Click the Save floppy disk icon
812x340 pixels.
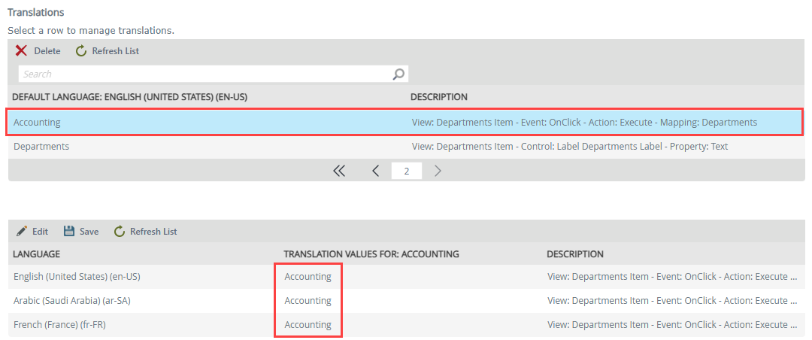tap(69, 232)
